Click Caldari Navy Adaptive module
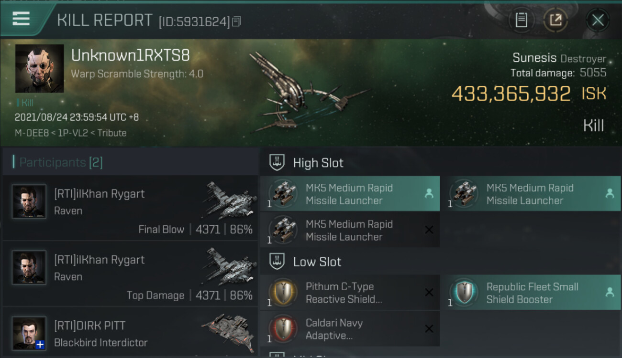622x358 pixels. [x=350, y=329]
